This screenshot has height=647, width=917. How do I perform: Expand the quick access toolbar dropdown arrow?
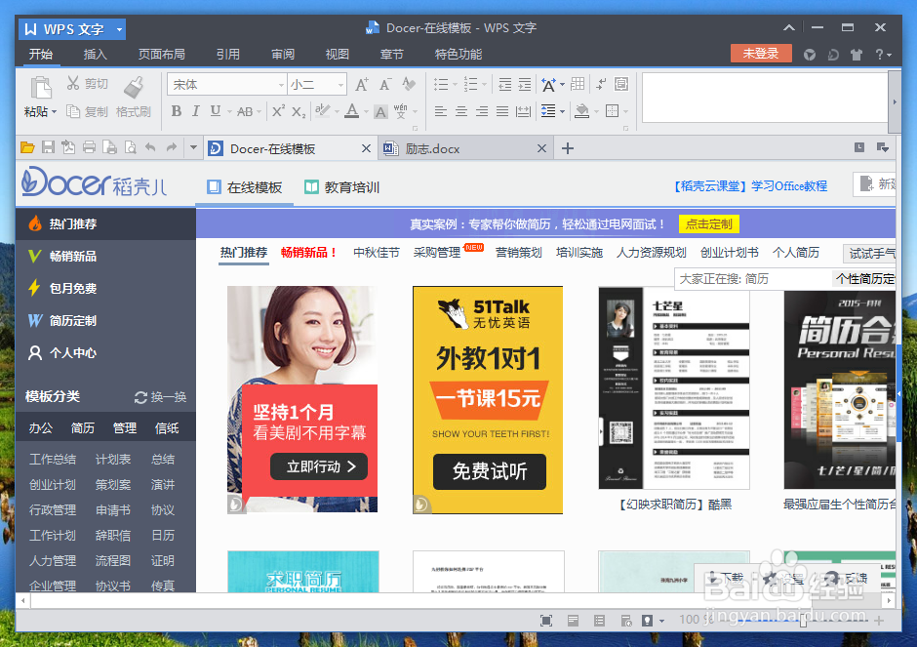193,147
